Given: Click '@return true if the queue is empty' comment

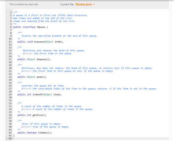Looking at the screenshot, I should pyautogui.click(x=45, y=127).
